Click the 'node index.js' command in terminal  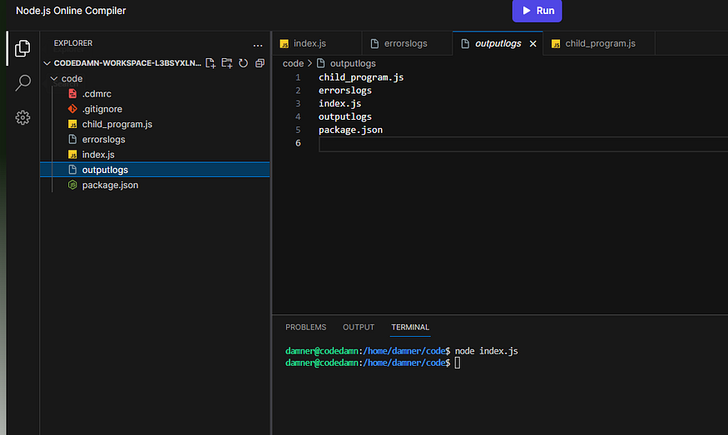click(x=486, y=351)
